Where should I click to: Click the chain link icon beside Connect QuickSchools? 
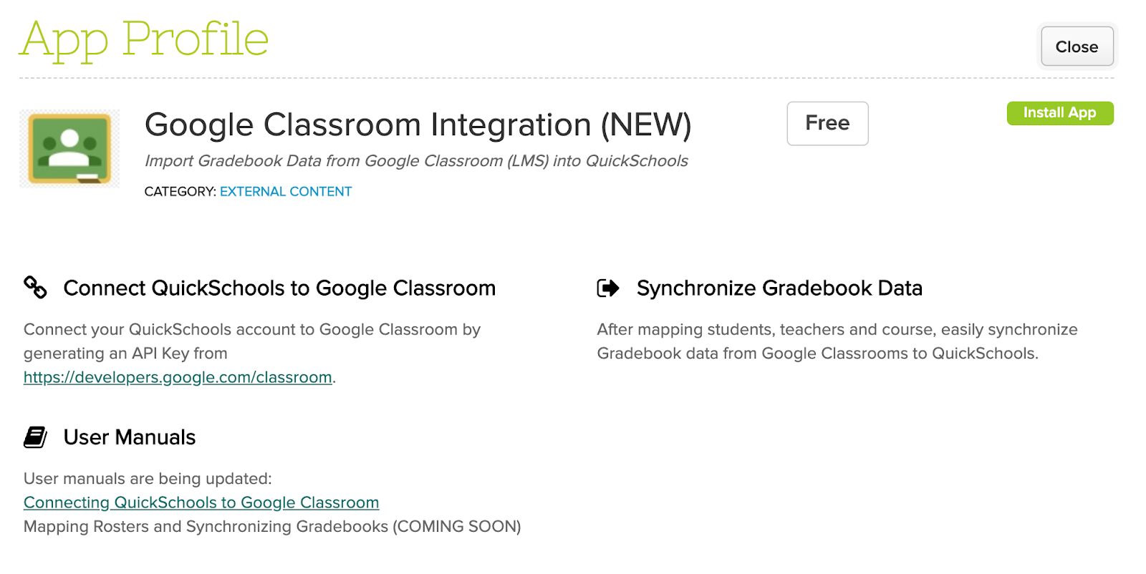coord(35,288)
